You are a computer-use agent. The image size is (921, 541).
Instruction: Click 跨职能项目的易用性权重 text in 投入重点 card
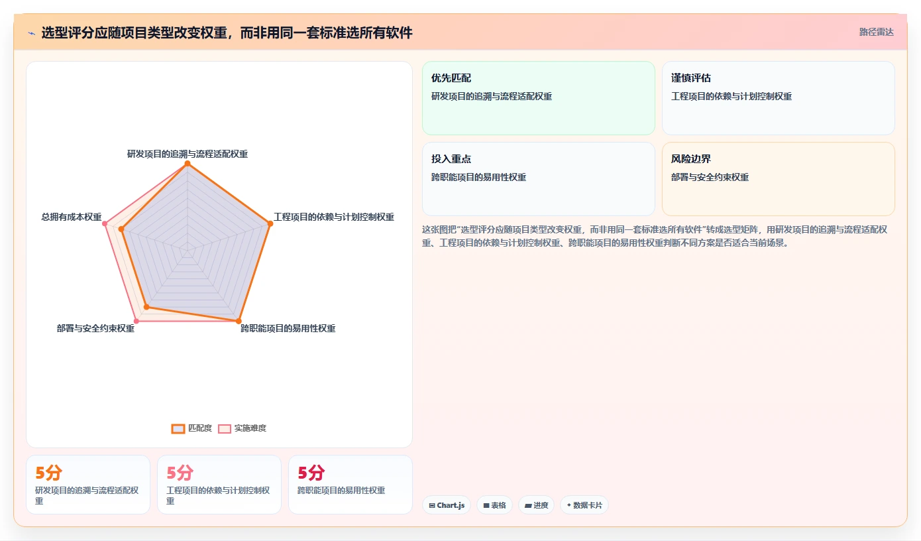(479, 177)
